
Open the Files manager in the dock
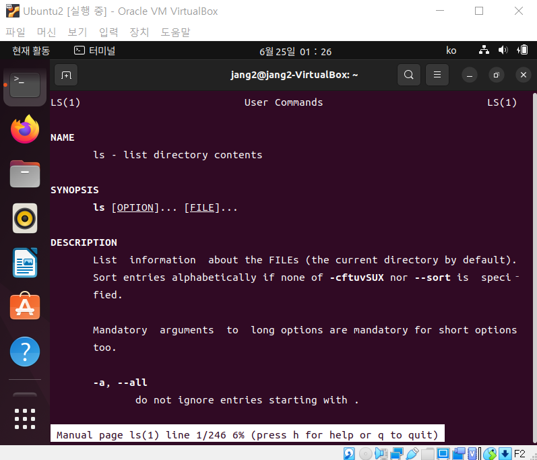(x=25, y=174)
